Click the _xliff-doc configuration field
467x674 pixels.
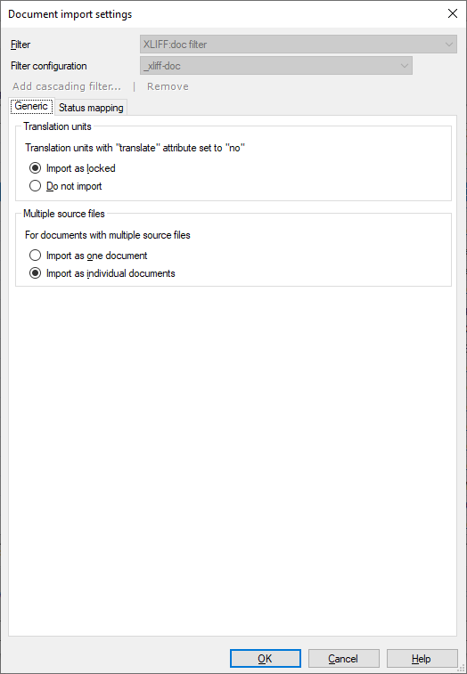tap(276, 66)
